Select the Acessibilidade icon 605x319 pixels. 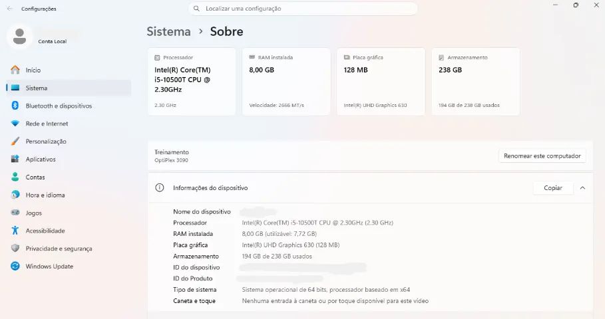click(15, 231)
